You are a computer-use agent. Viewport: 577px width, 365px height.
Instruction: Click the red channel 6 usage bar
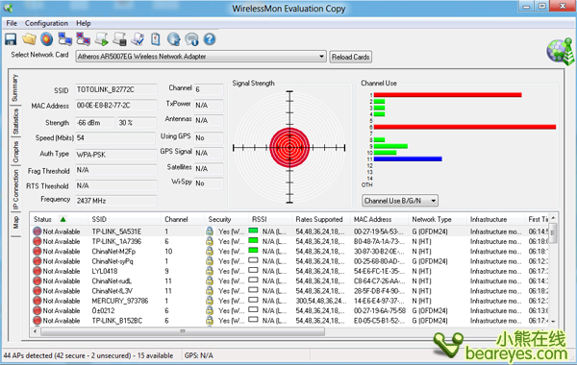click(464, 127)
